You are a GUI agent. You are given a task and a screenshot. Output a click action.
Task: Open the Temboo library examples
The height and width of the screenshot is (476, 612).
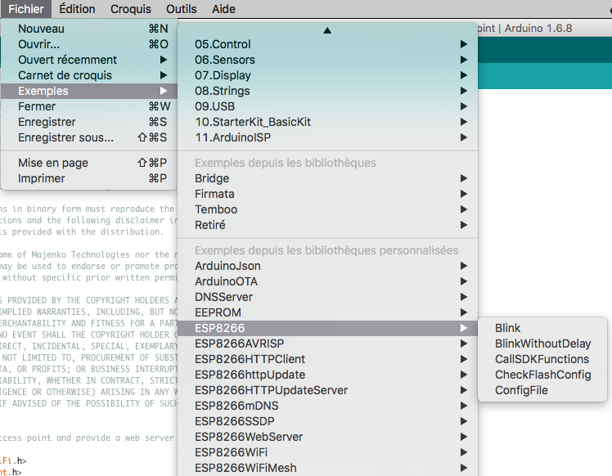click(x=327, y=209)
